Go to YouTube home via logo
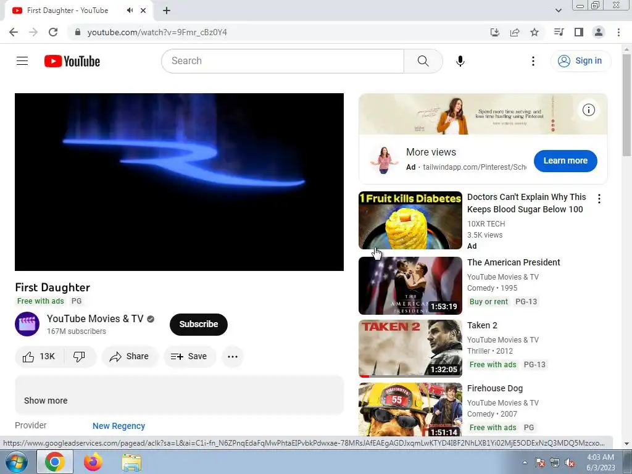632x474 pixels. pyautogui.click(x=72, y=61)
